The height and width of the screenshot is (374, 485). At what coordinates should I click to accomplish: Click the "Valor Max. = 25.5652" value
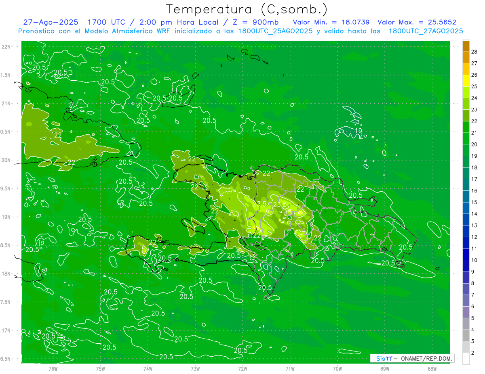tap(417, 22)
